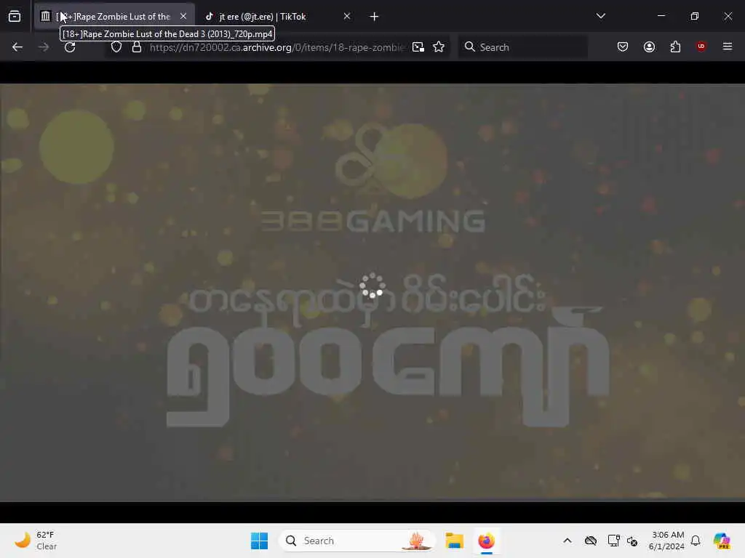Select Firefox icon in taskbar
This screenshot has width=745, height=558.
coord(486,541)
